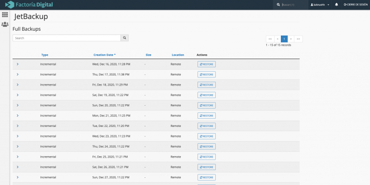
Task: Sort the table by Size column
Action: coord(148,55)
